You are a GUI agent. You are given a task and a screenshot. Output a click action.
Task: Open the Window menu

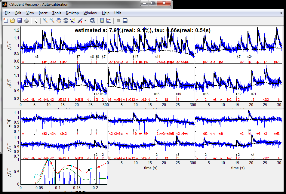(x=90, y=13)
